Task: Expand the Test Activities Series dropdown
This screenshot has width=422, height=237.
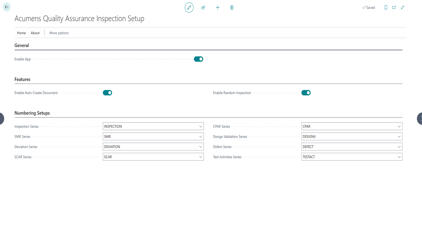Action: tap(399, 157)
